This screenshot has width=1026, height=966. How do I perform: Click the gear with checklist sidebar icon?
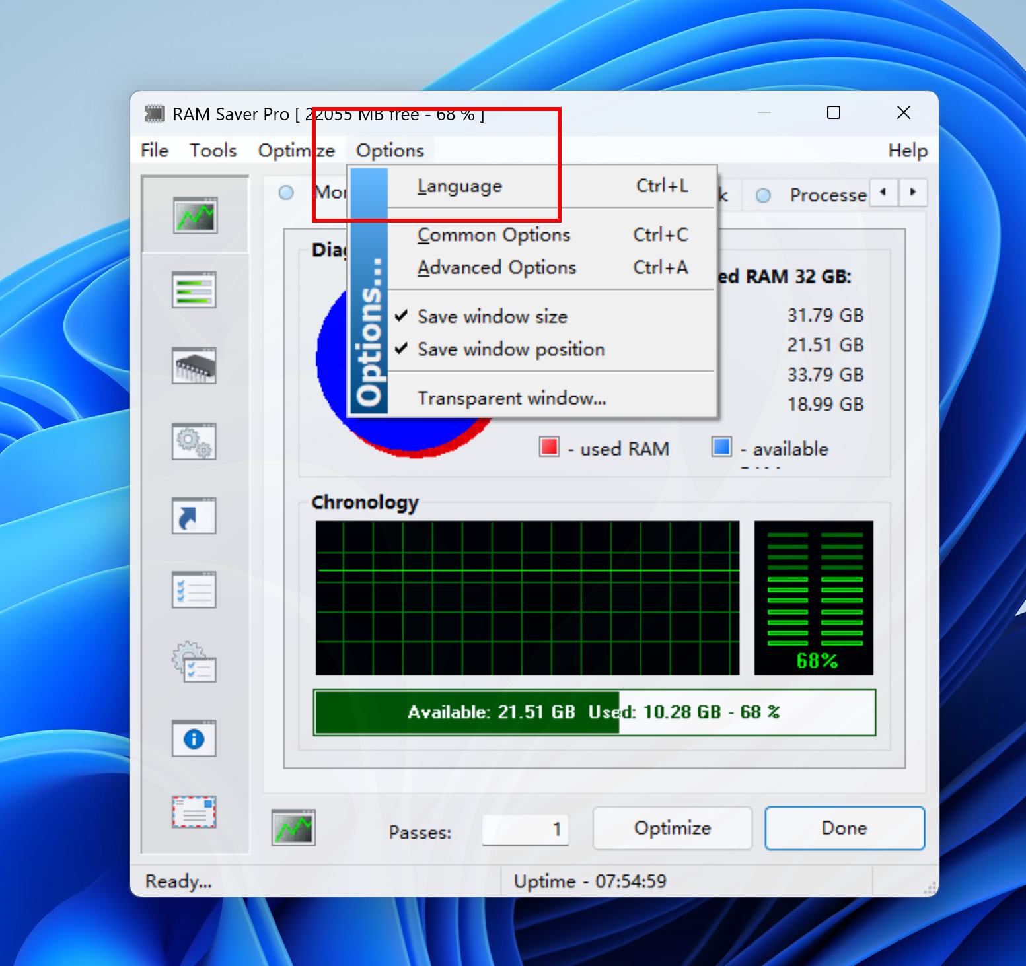(194, 663)
